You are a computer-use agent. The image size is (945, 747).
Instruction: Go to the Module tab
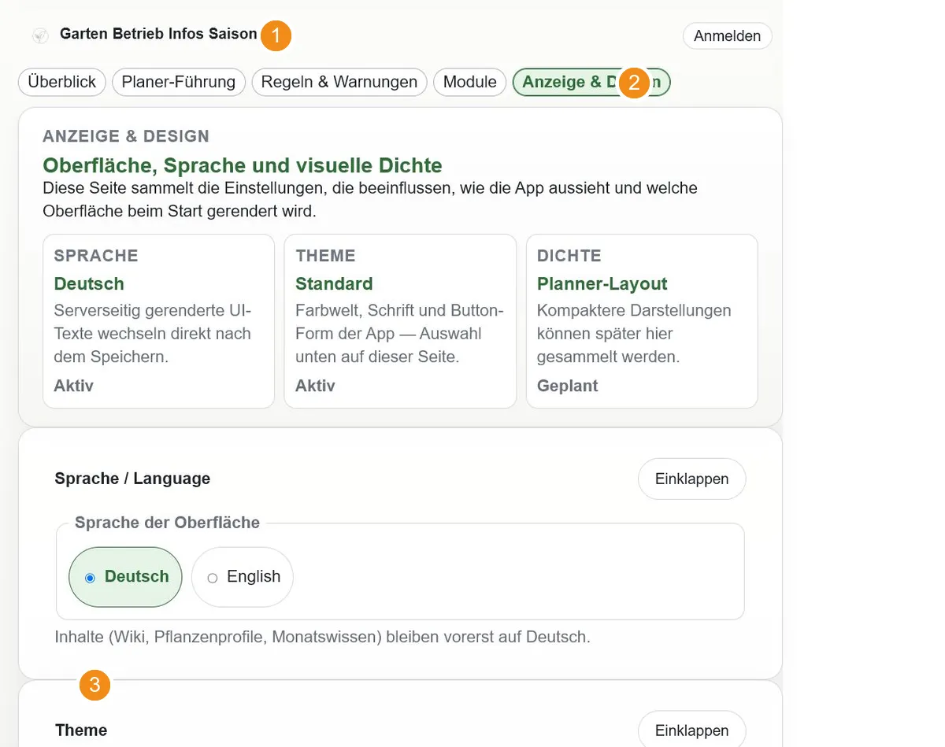(469, 82)
